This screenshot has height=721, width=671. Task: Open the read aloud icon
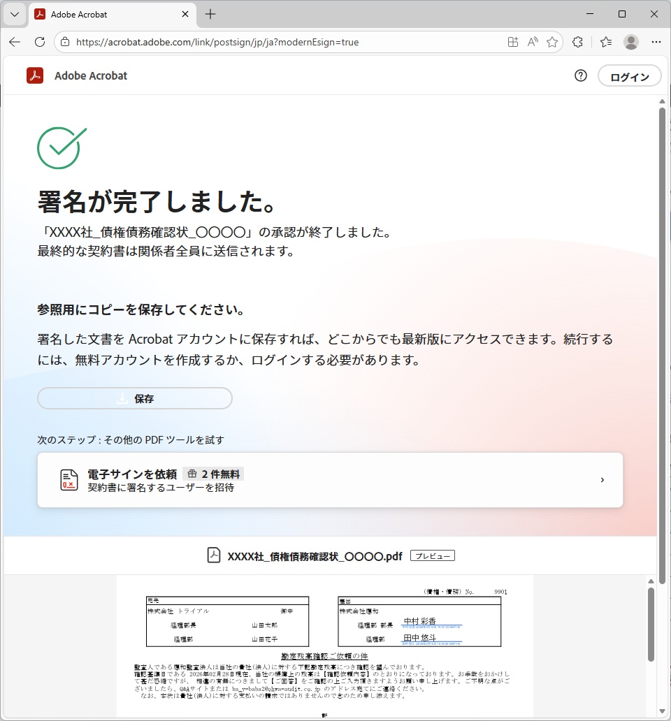click(533, 42)
